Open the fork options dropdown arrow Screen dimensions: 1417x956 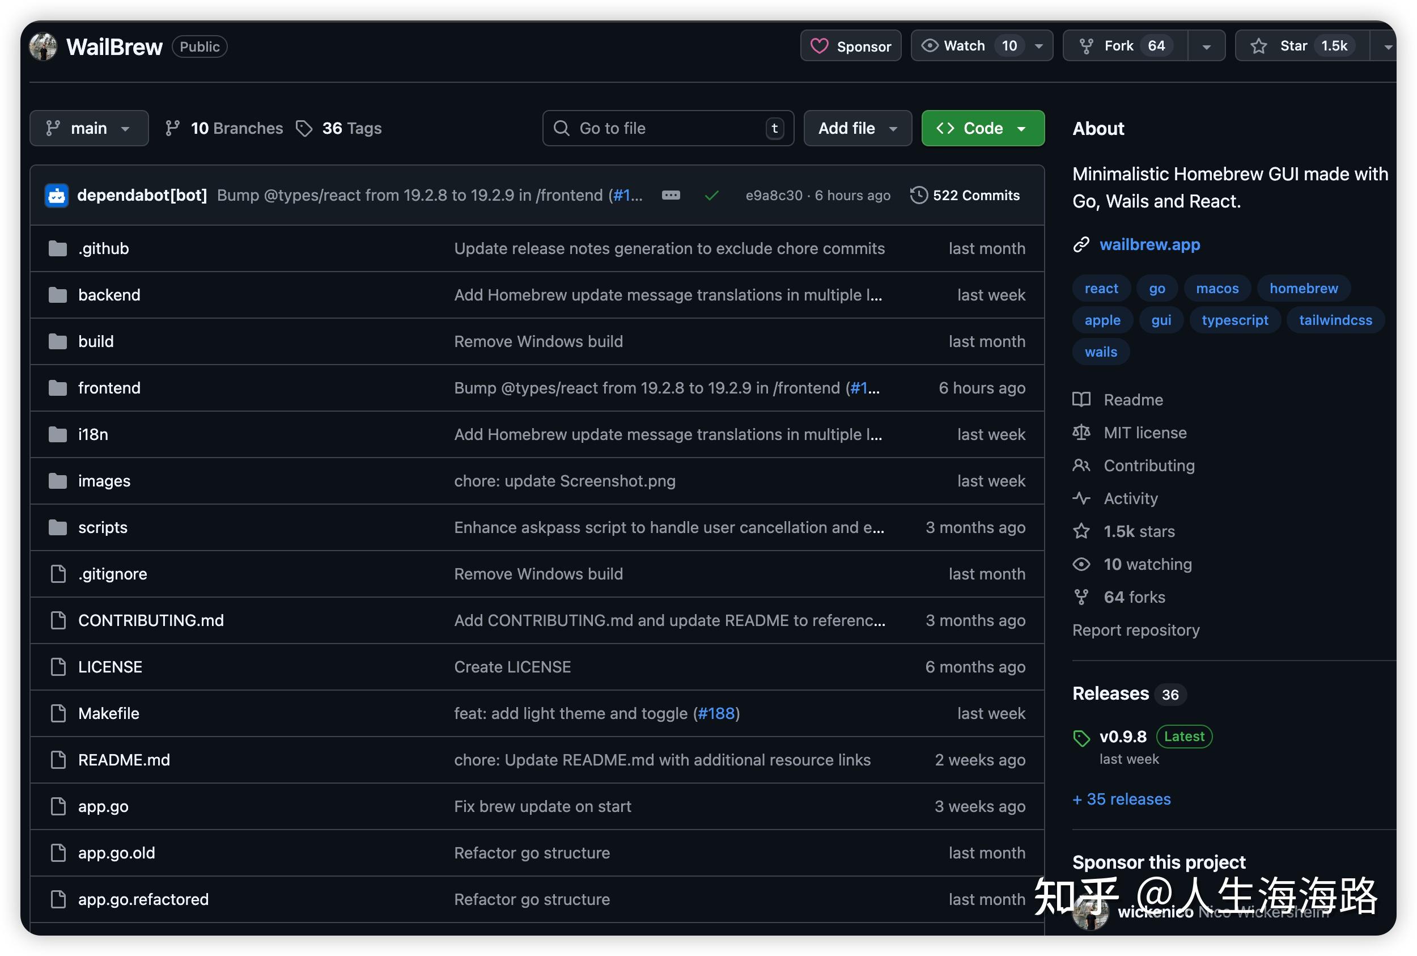1206,46
